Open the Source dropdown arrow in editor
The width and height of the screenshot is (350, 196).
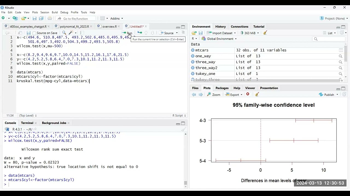177,33
